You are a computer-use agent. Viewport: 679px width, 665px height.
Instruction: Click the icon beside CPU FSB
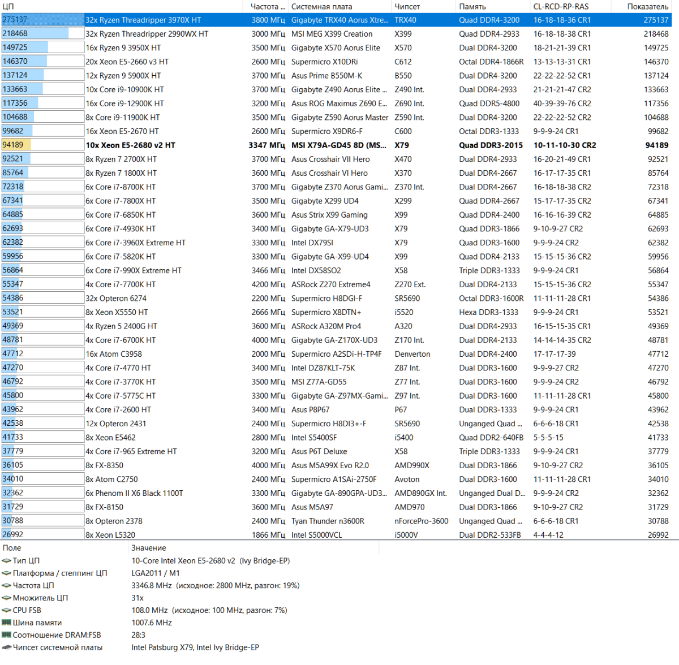point(6,611)
